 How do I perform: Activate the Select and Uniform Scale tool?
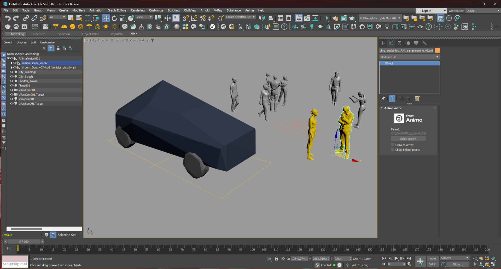click(123, 18)
